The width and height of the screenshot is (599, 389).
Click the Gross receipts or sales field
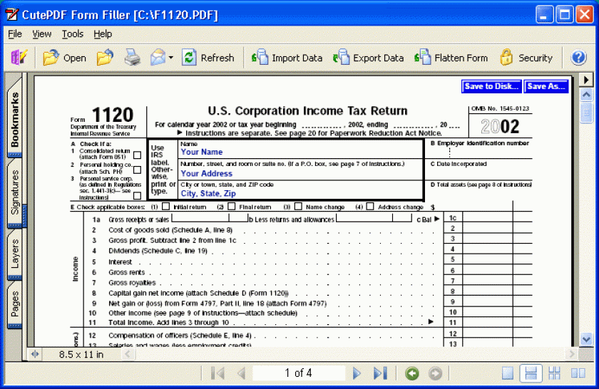[210, 218]
